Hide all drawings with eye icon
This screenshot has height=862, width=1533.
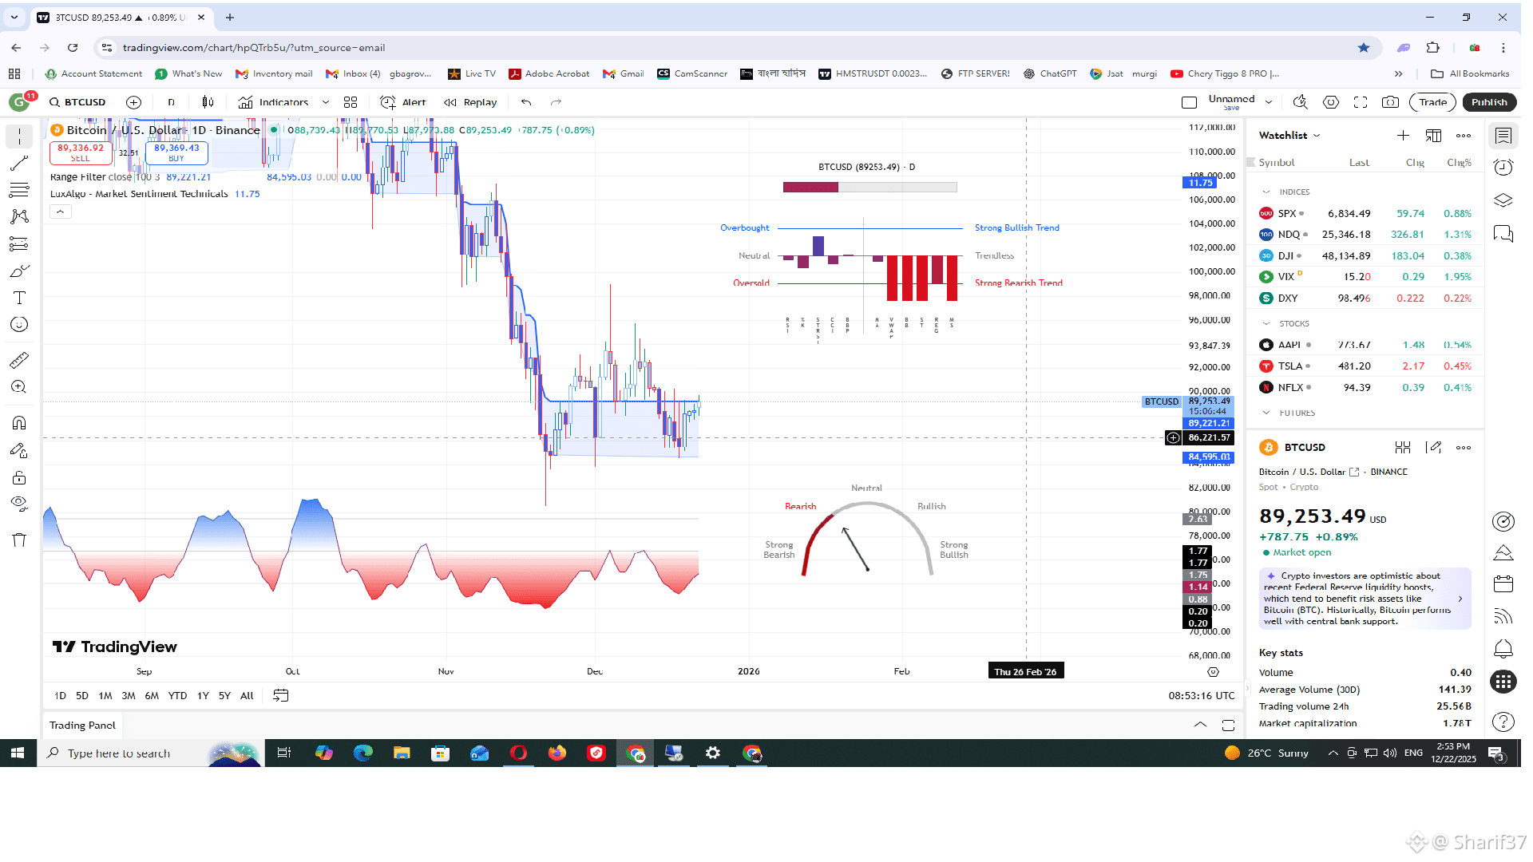click(x=19, y=504)
